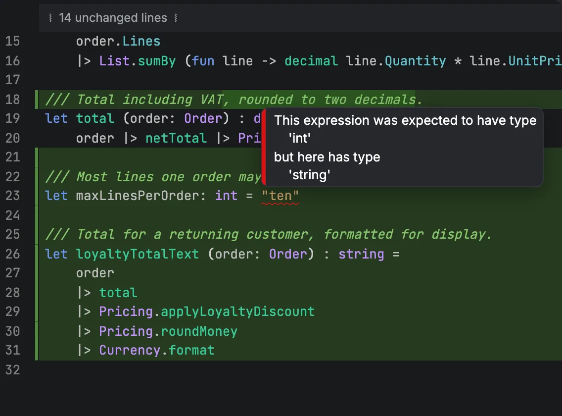Image resolution: width=562 pixels, height=416 pixels.
Task: Click the left grip icon beside unchanged lines
Action: (50, 18)
